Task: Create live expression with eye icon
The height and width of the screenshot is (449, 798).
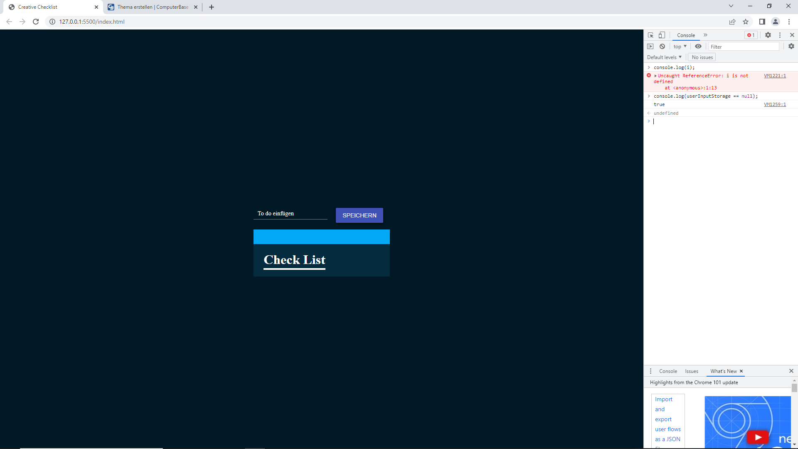Action: coord(698,47)
